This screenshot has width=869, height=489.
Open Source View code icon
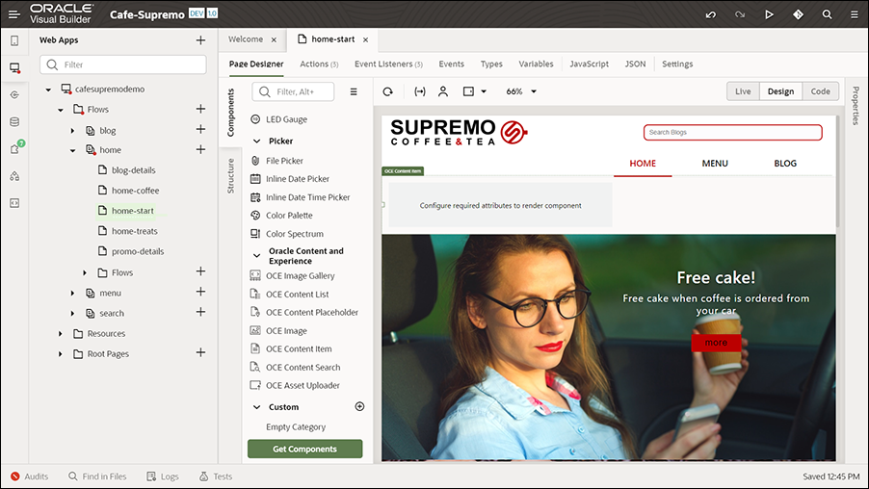point(14,203)
